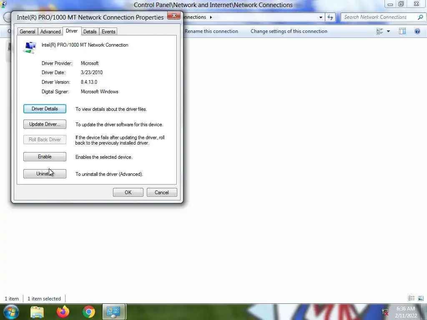
Task: Switch to large icons view in status bar
Action: coord(420,298)
